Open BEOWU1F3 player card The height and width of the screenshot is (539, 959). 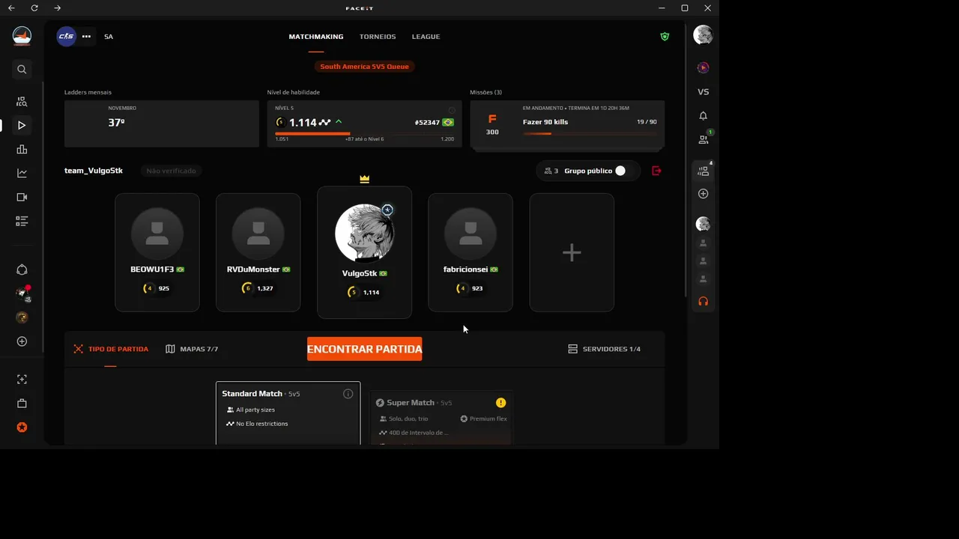click(157, 252)
